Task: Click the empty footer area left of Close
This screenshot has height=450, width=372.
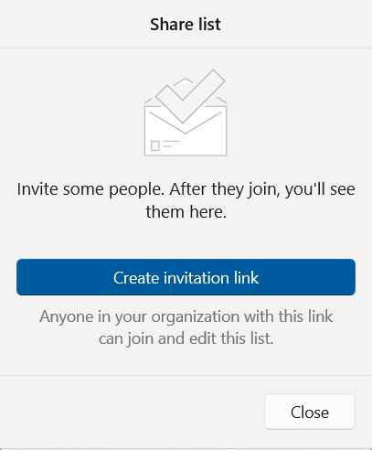Action: pyautogui.click(x=131, y=412)
